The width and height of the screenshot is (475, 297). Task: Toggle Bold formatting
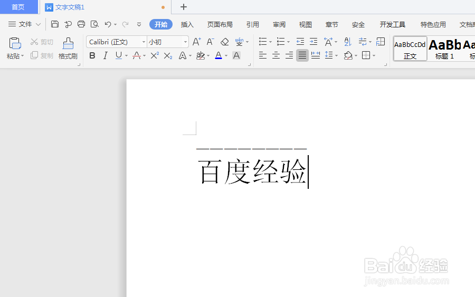(x=92, y=55)
